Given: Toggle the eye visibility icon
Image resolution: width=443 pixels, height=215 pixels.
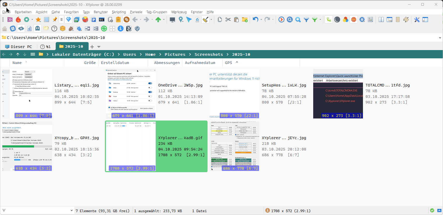Looking at the screenshot, I should click(21, 29).
